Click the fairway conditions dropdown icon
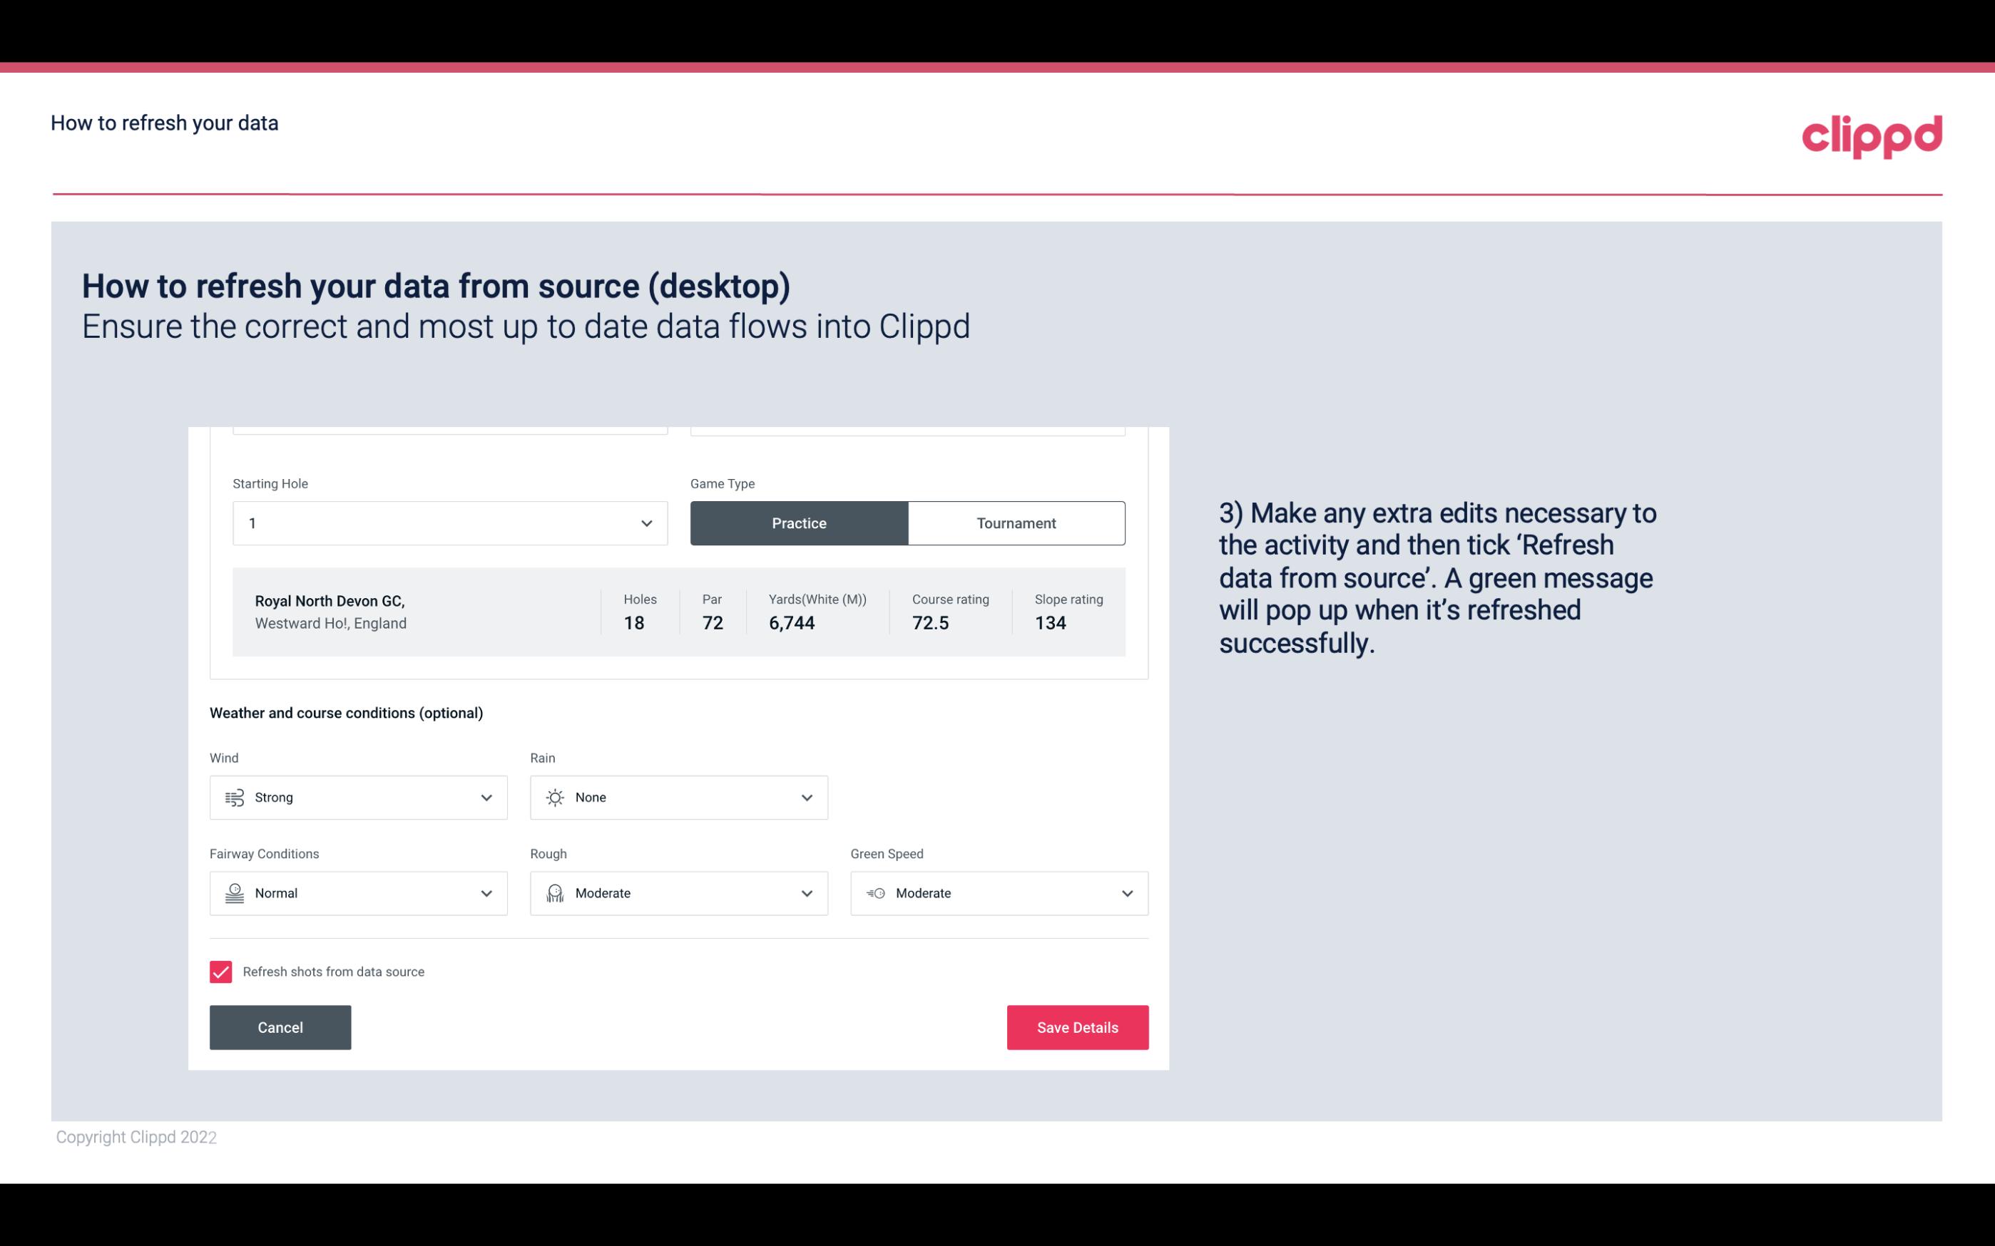The height and width of the screenshot is (1246, 1995). point(487,893)
